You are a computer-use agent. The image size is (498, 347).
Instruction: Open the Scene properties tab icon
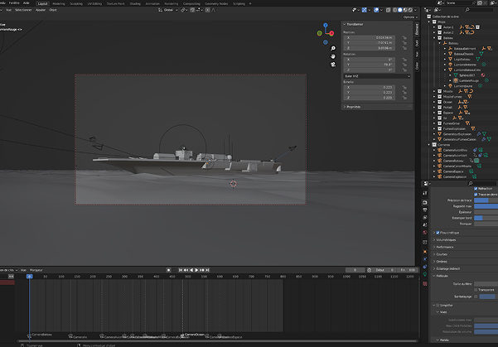[x=425, y=224]
